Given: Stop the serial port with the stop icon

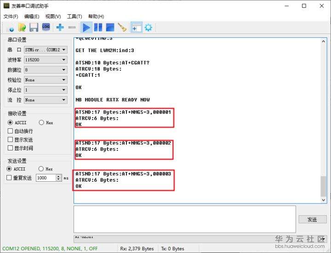Looking at the screenshot, I should (x=110, y=28).
